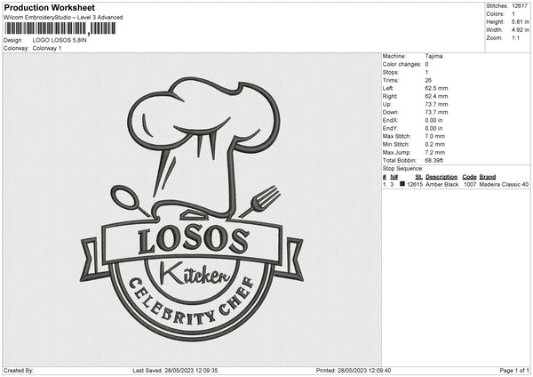Image resolution: width=533 pixels, height=377 pixels.
Task: Click the 'Amber Black' description cell
Action: [442, 184]
